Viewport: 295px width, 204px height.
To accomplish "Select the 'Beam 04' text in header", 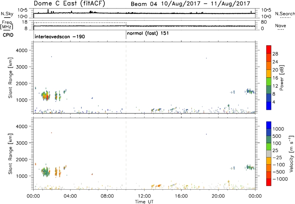I will point(144,4).
